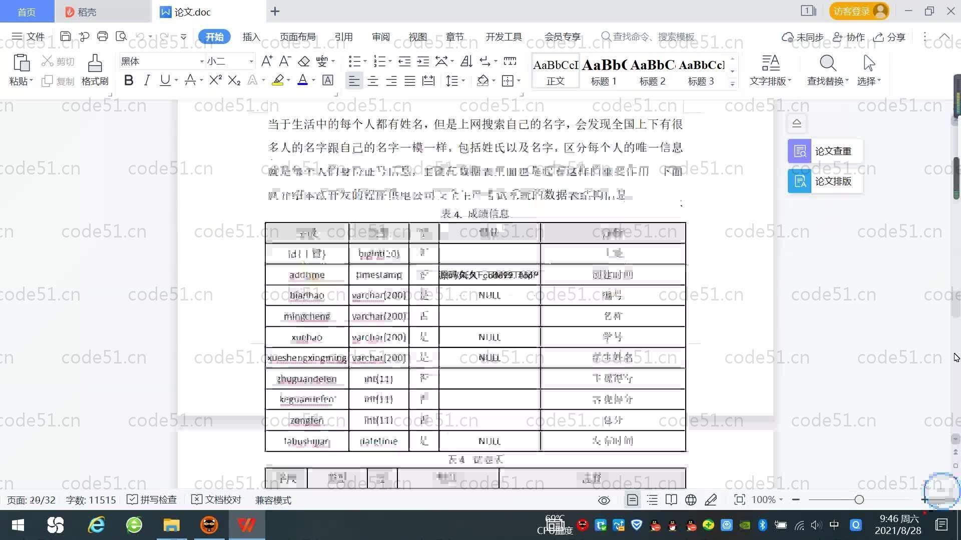The height and width of the screenshot is (540, 961).
Task: Justify paragraph text
Action: pyautogui.click(x=410, y=80)
